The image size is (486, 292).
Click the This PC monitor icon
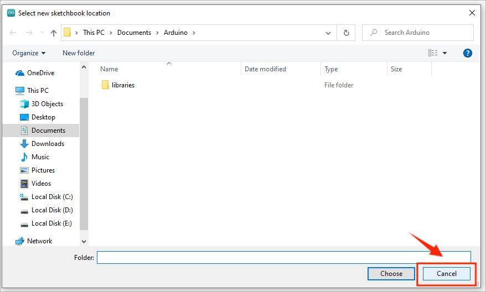click(20, 91)
